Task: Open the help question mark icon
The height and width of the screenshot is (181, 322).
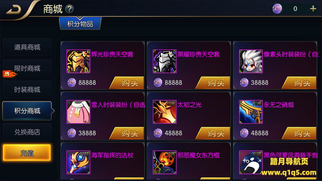Action: (x=69, y=9)
